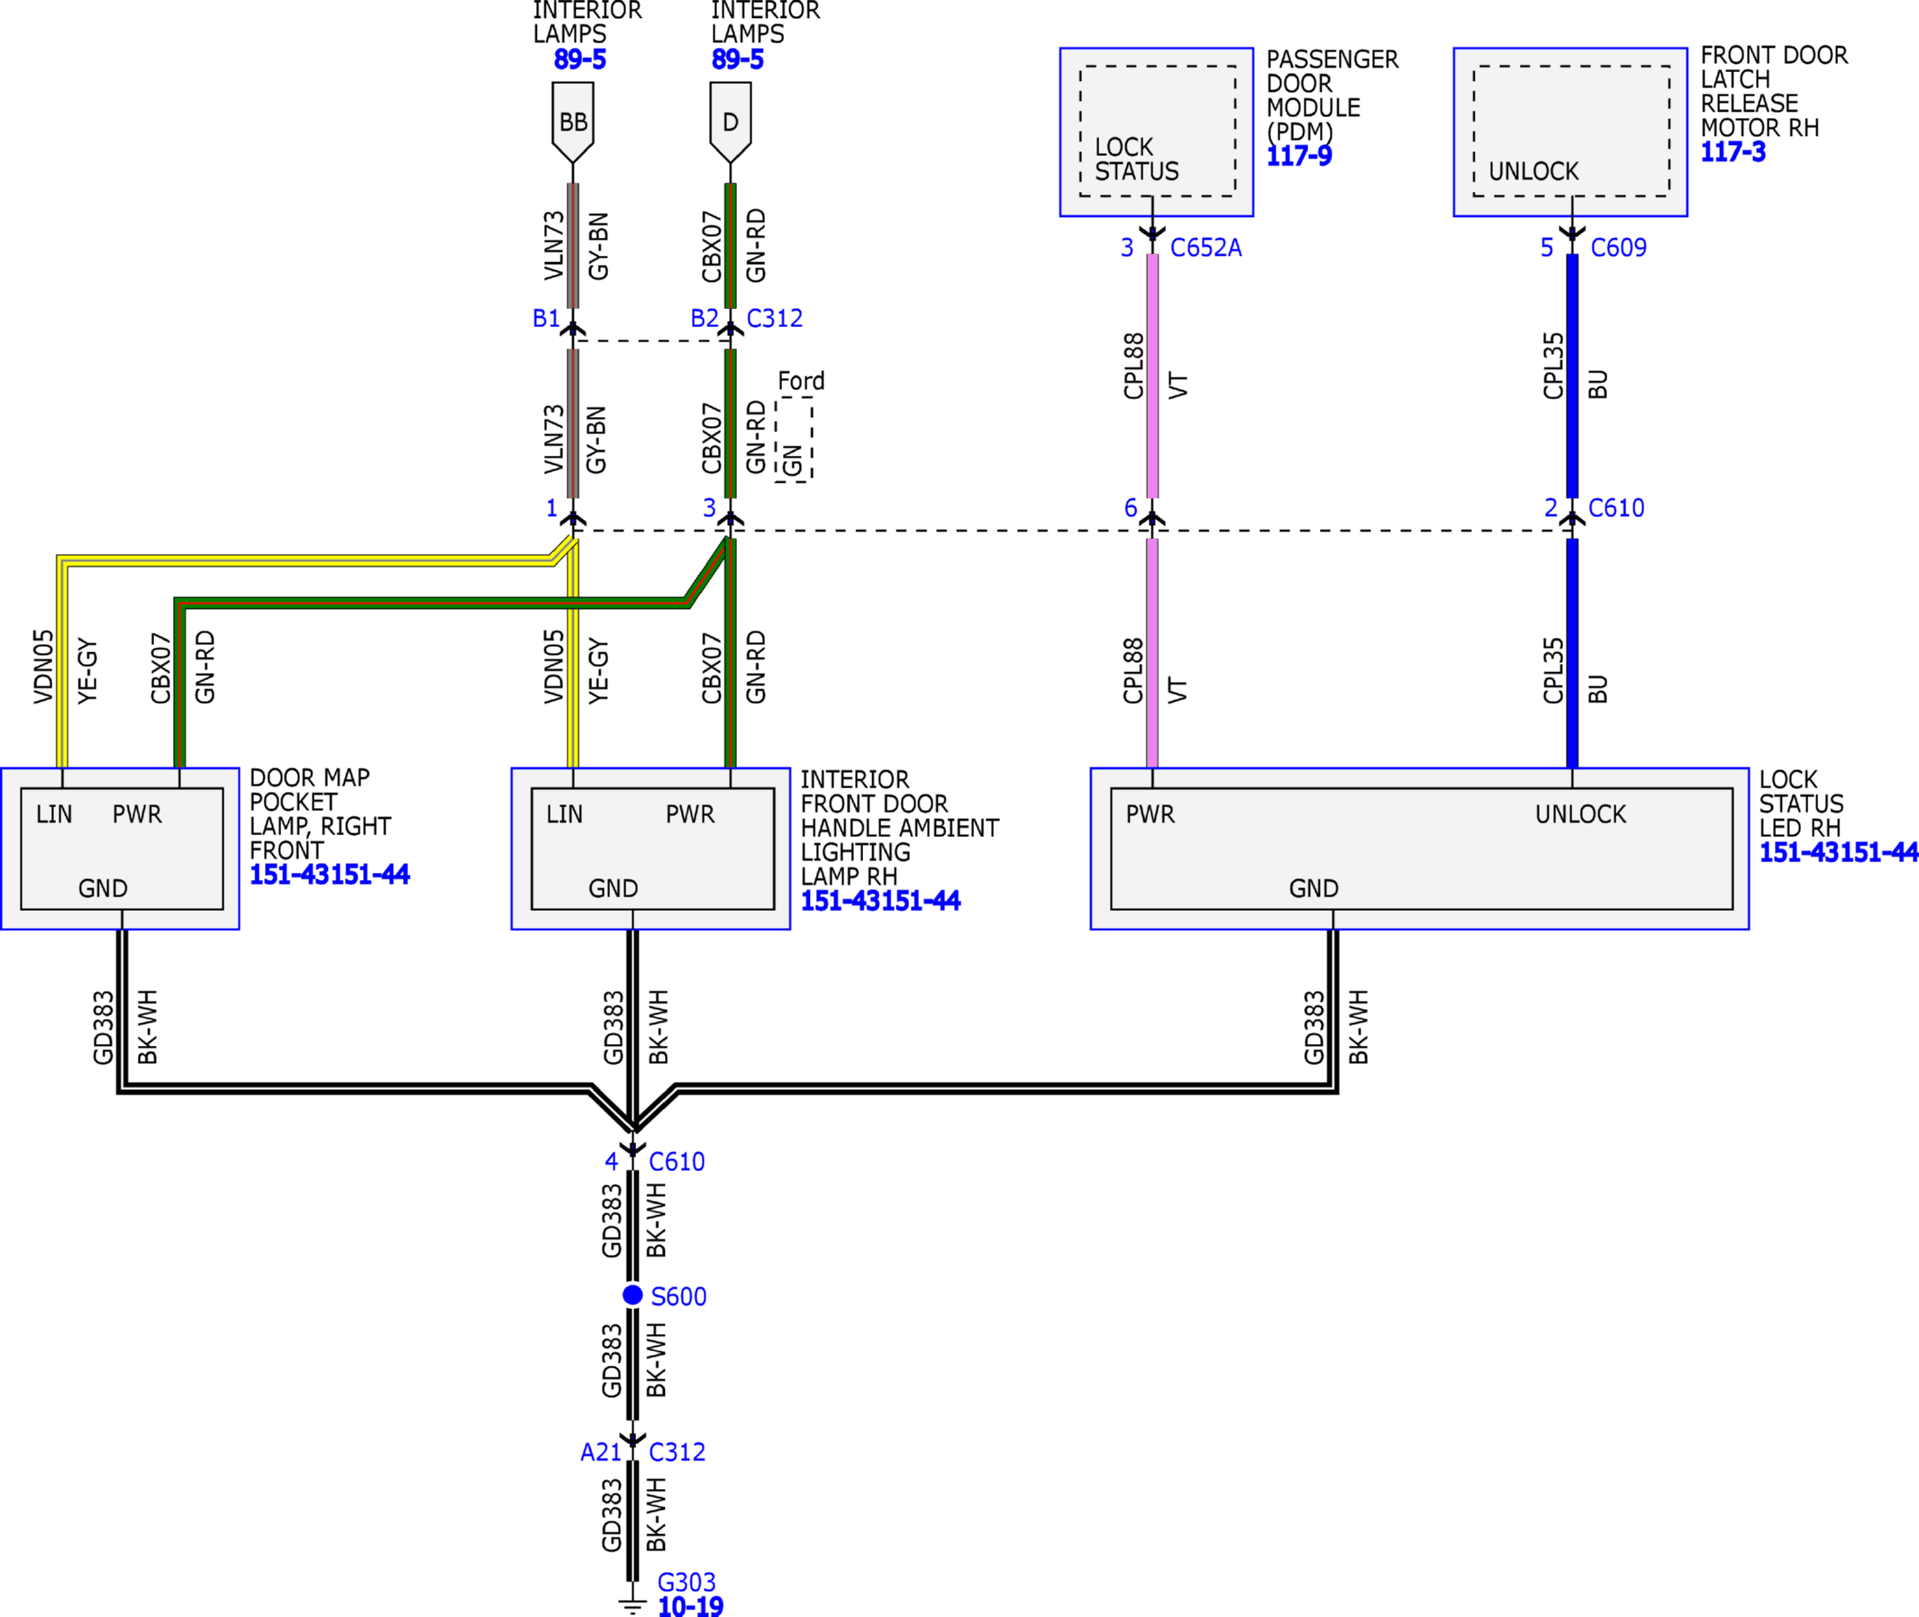The image size is (1919, 1617).
Task: Click the C609 connector label
Action: [1618, 248]
